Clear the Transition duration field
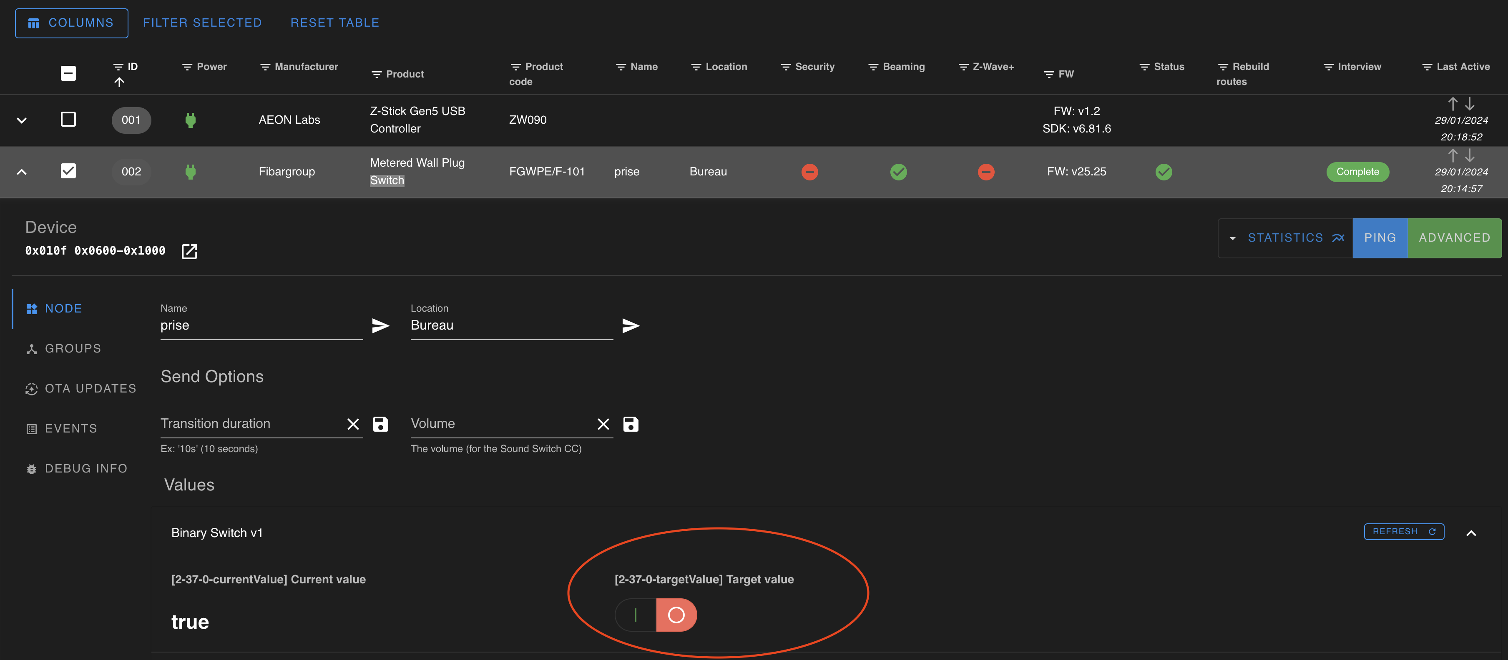The height and width of the screenshot is (660, 1508). 353,424
